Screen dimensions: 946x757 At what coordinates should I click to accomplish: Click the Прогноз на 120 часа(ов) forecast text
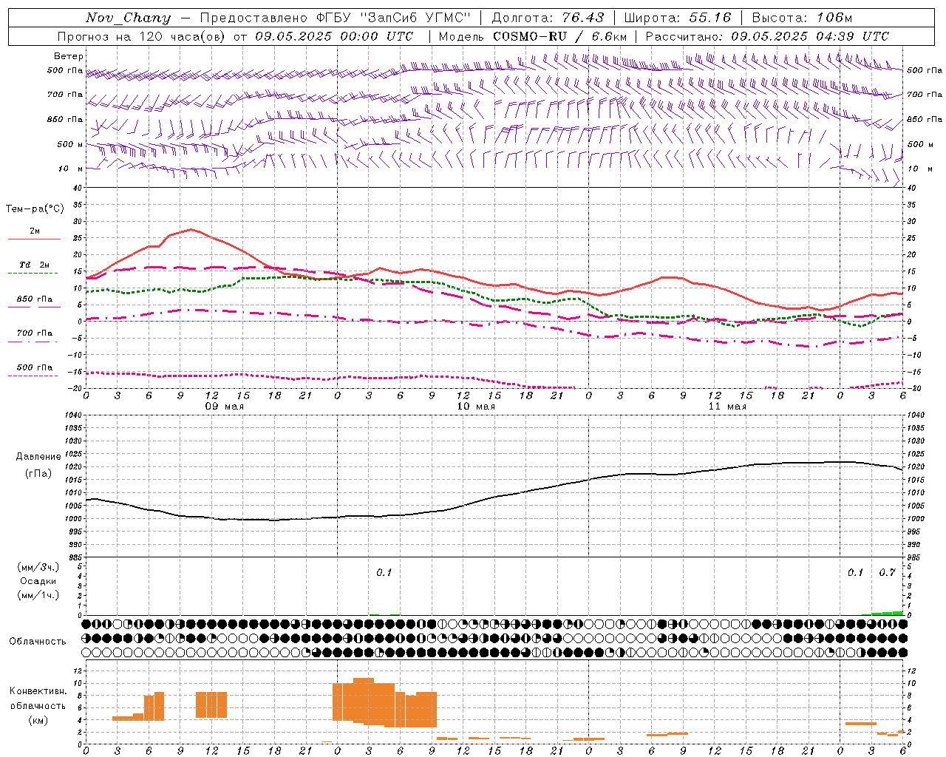pyautogui.click(x=143, y=36)
